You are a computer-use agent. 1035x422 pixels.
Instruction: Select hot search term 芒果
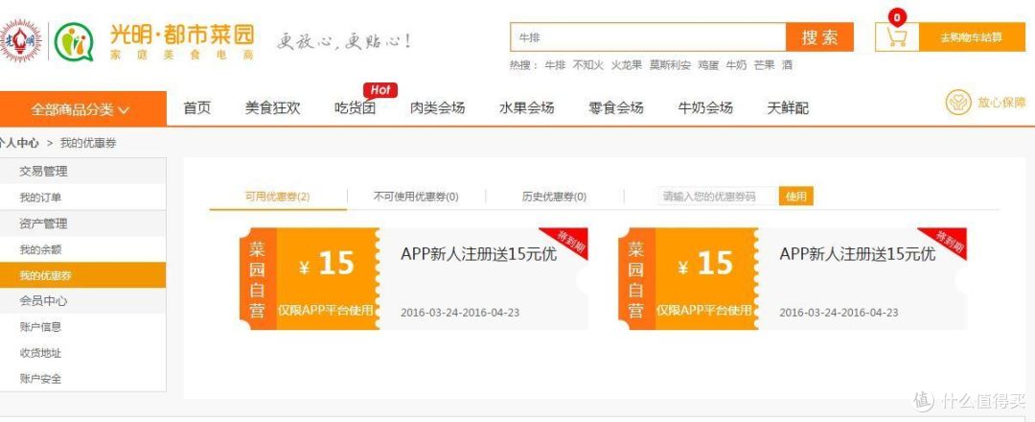(765, 65)
